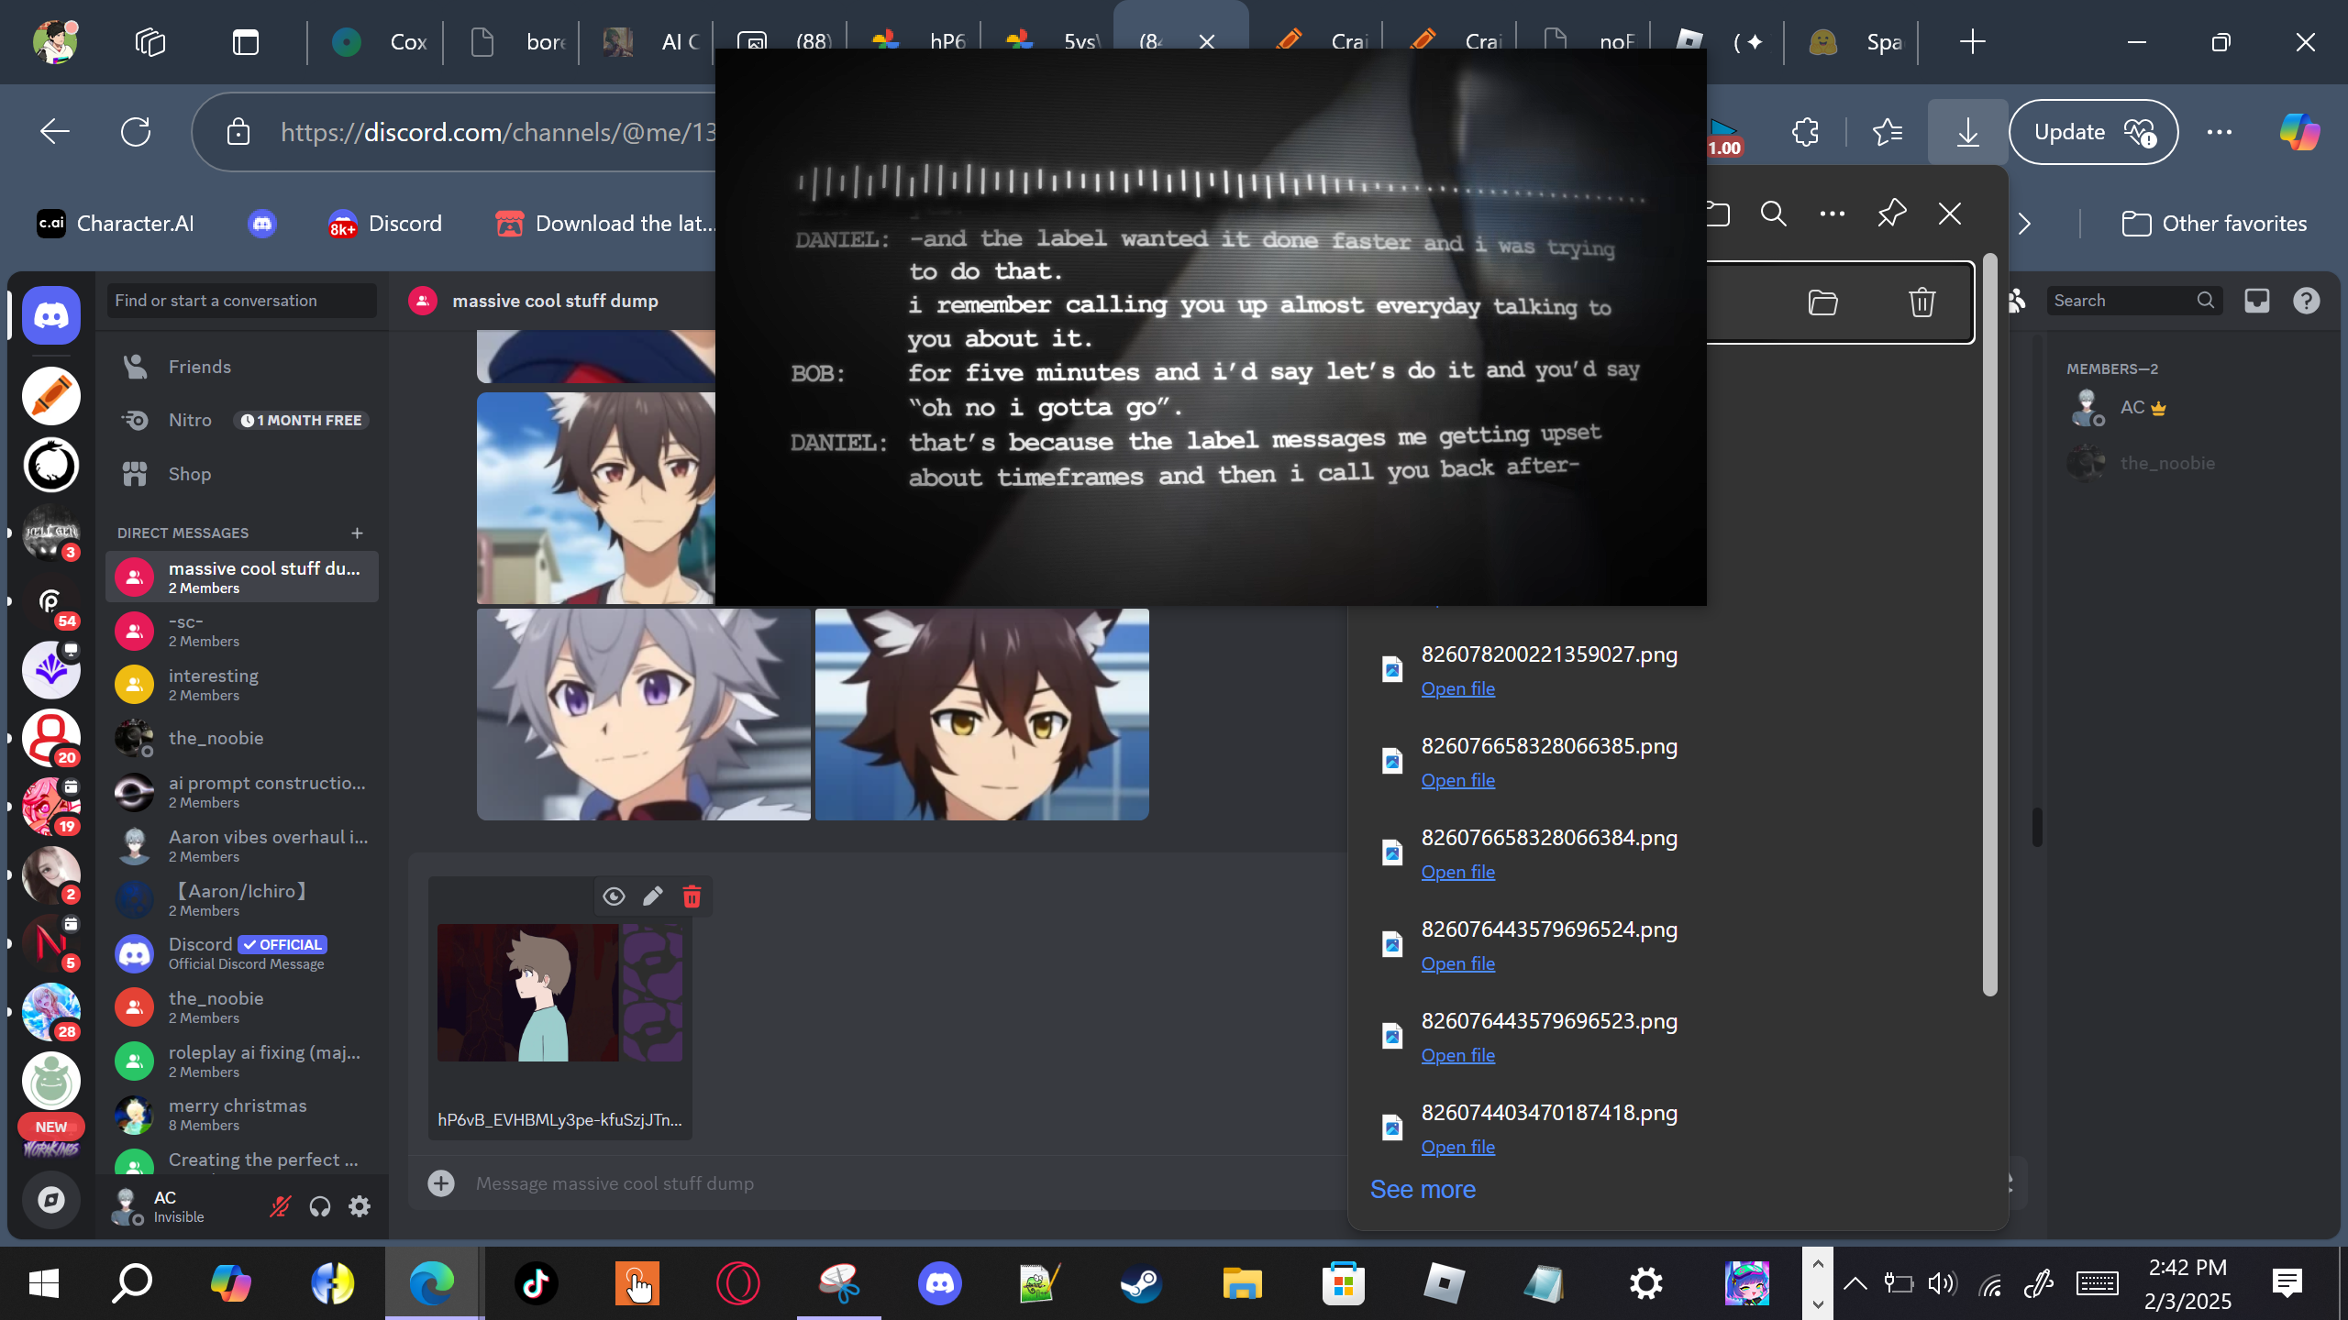The image size is (2348, 1320).
Task: Open Discord inbox icon
Action: (2257, 301)
